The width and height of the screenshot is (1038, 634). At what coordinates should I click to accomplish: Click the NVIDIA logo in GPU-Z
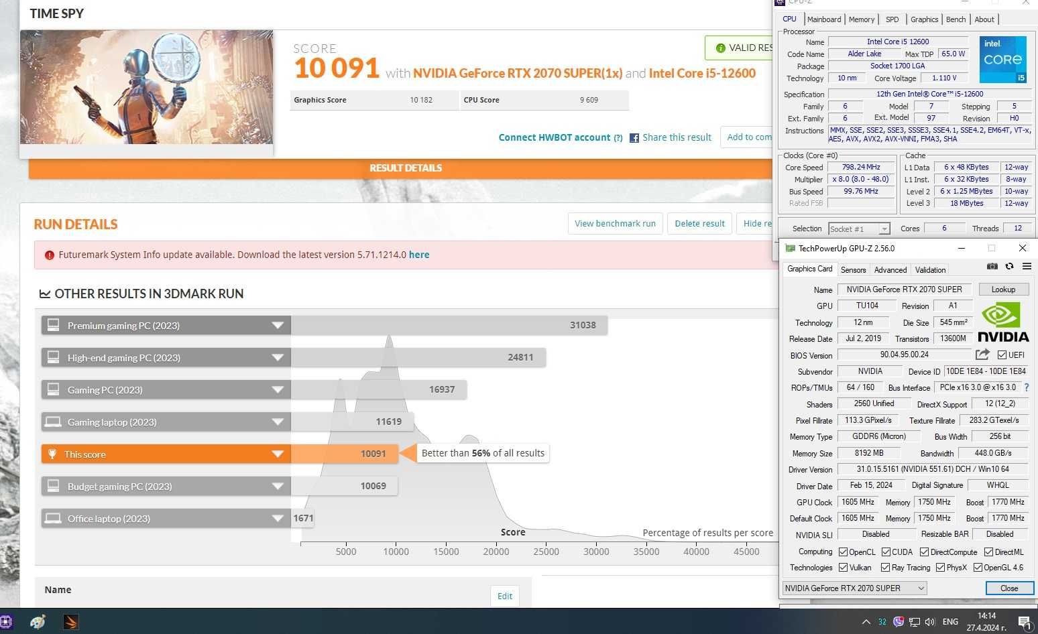1003,322
